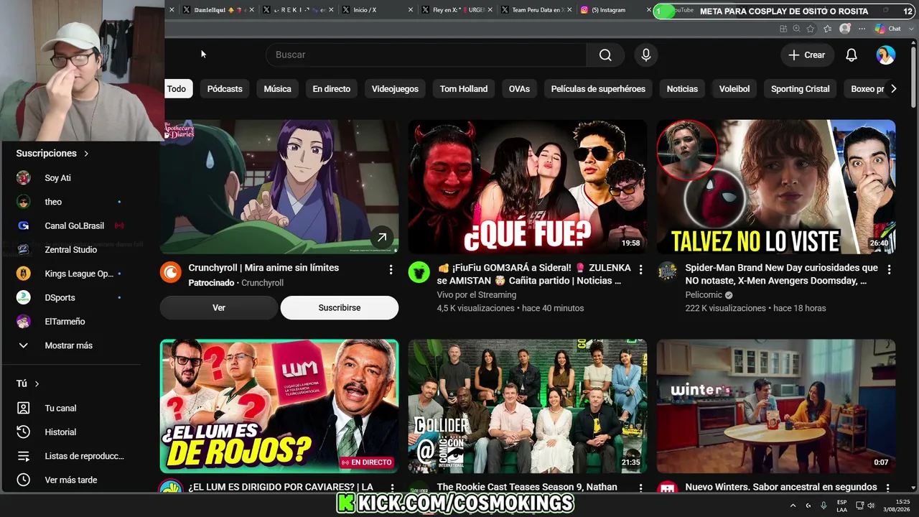919x517 pixels.
Task: Open options for the Crunchyroll ad
Action: pos(391,269)
